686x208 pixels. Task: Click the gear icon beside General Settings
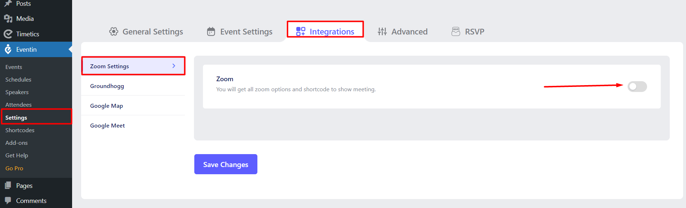point(114,32)
